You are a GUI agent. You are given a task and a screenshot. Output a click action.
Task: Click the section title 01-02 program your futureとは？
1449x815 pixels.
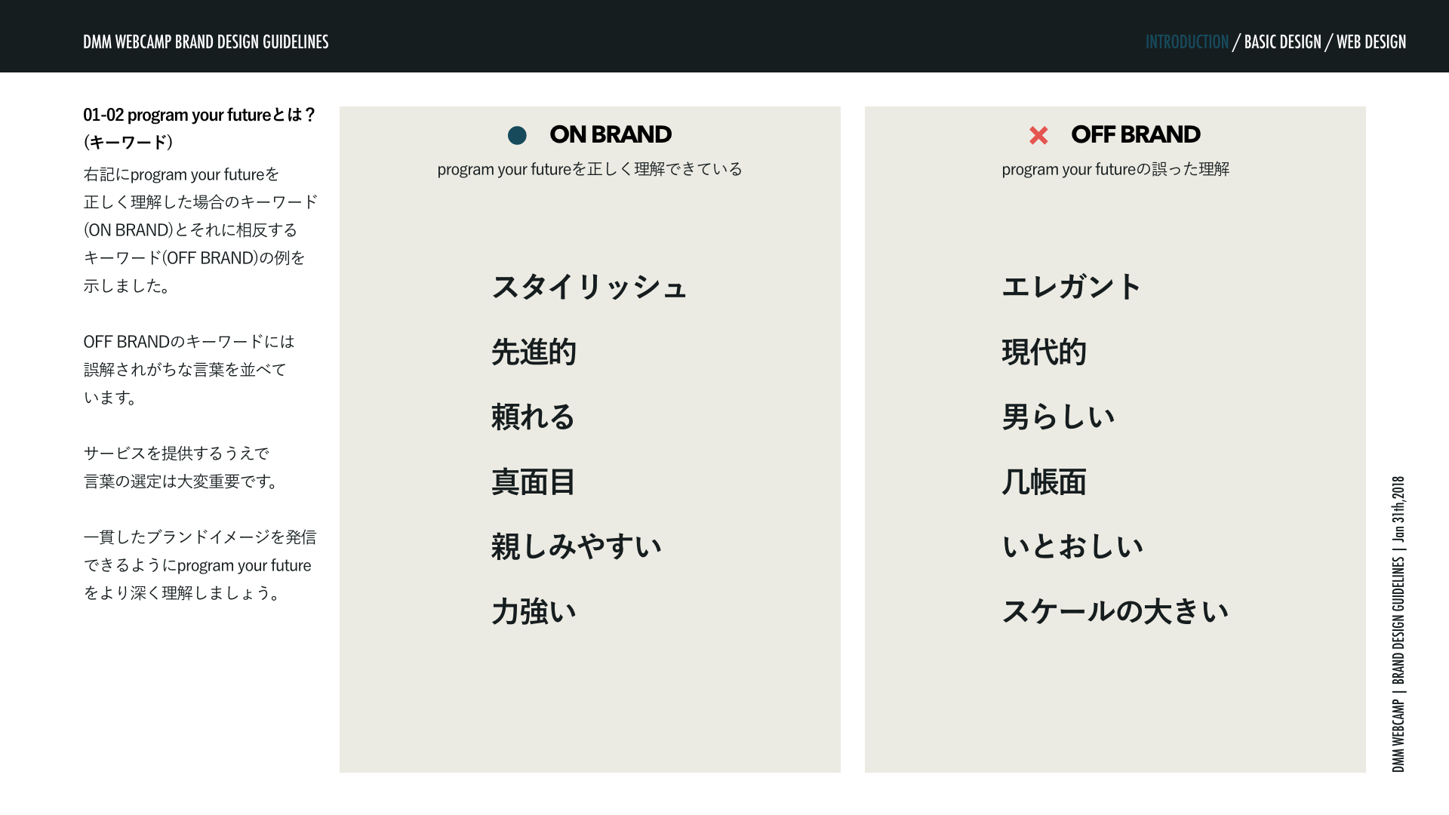pos(199,115)
